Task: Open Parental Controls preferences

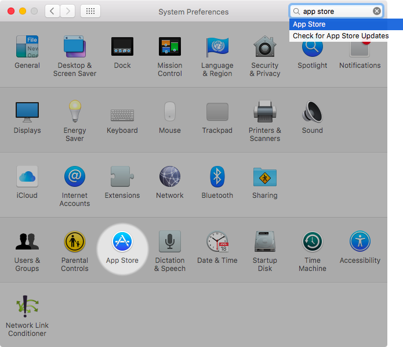Action: (75, 251)
